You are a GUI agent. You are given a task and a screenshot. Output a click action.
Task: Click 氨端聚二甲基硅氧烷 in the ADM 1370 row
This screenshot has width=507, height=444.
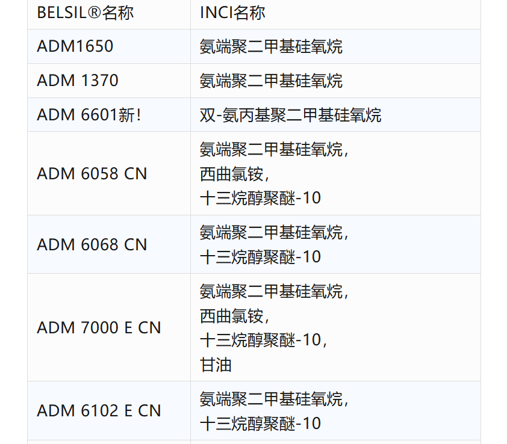point(271,81)
